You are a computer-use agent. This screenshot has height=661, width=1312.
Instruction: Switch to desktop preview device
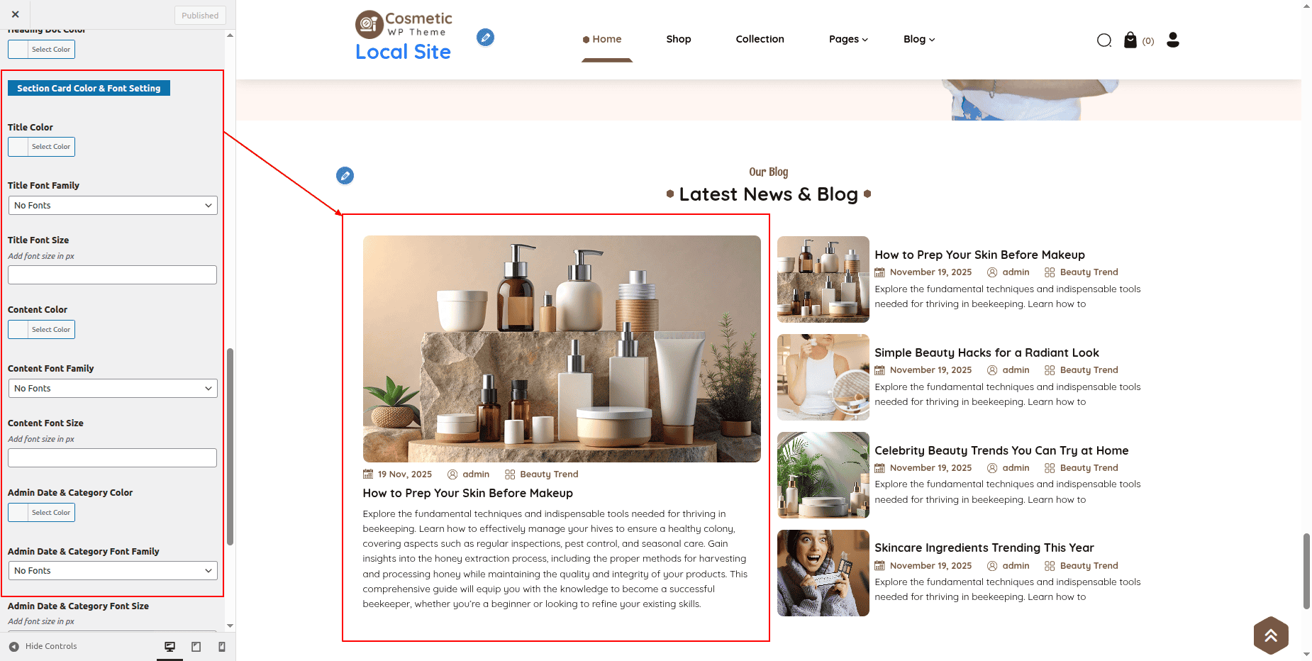(x=169, y=647)
